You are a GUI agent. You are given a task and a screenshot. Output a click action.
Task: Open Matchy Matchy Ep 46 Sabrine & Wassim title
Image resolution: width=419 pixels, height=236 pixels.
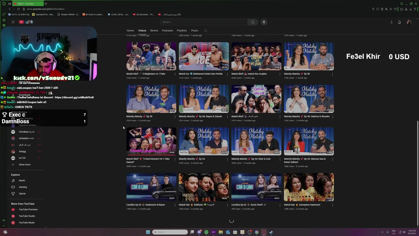[x=307, y=116]
